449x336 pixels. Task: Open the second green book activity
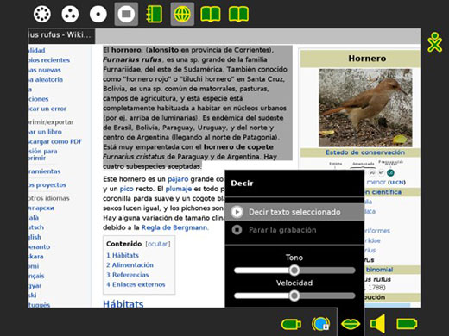238,14
